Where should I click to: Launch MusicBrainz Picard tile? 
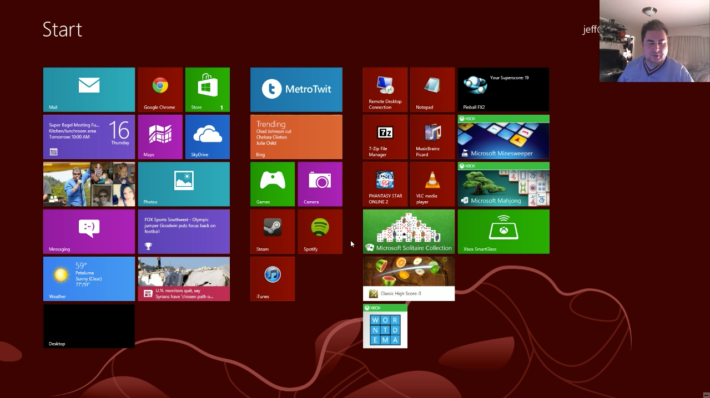pos(432,137)
